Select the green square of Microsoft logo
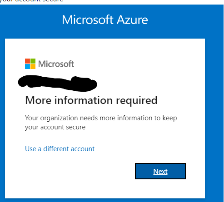 (33, 61)
